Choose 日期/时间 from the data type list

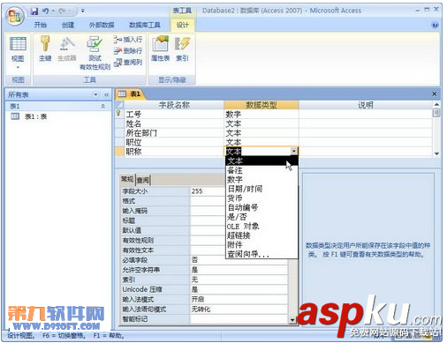tap(261, 189)
